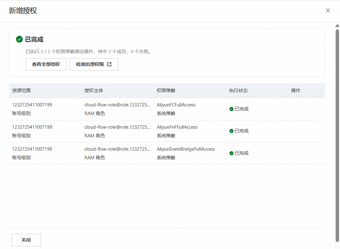Click the 资源范围 column header
Screen dimensions: 340x249
pyautogui.click(x=21, y=91)
